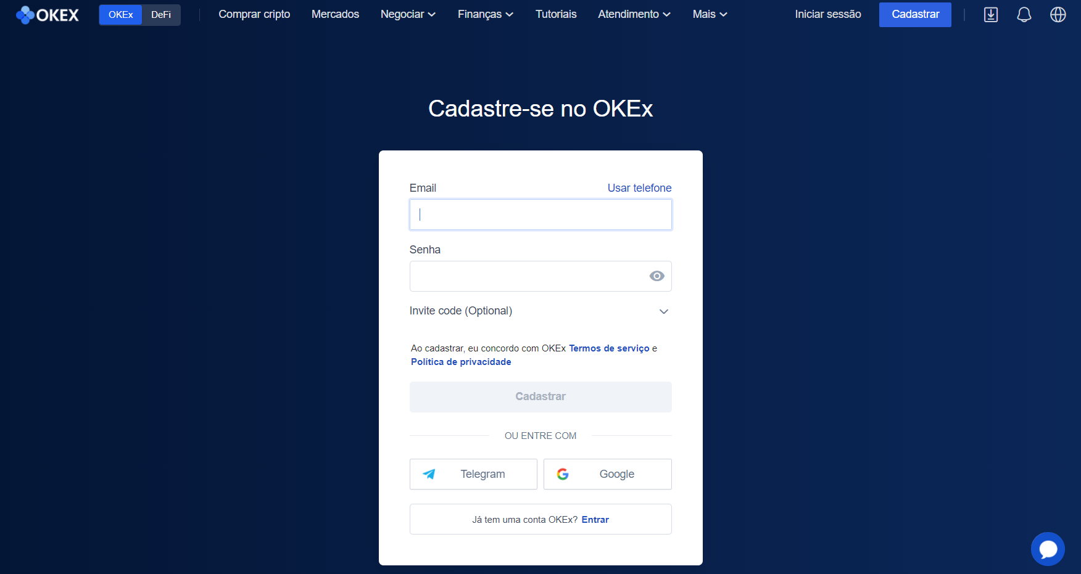Go to Mercados page
This screenshot has width=1081, height=574.
coord(335,14)
